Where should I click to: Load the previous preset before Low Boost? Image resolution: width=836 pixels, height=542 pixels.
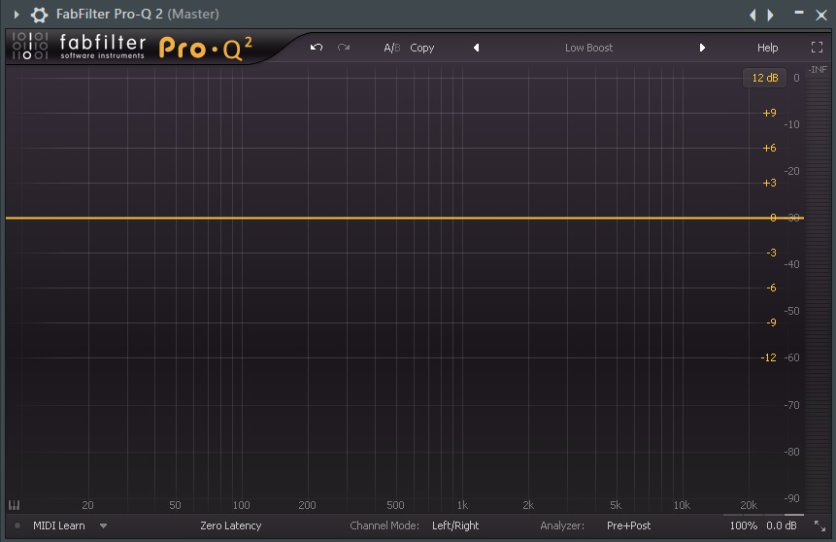(x=476, y=48)
